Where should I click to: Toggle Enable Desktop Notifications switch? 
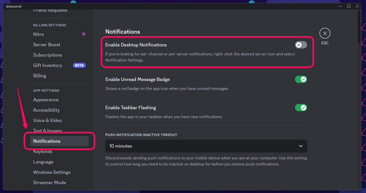[301, 45]
